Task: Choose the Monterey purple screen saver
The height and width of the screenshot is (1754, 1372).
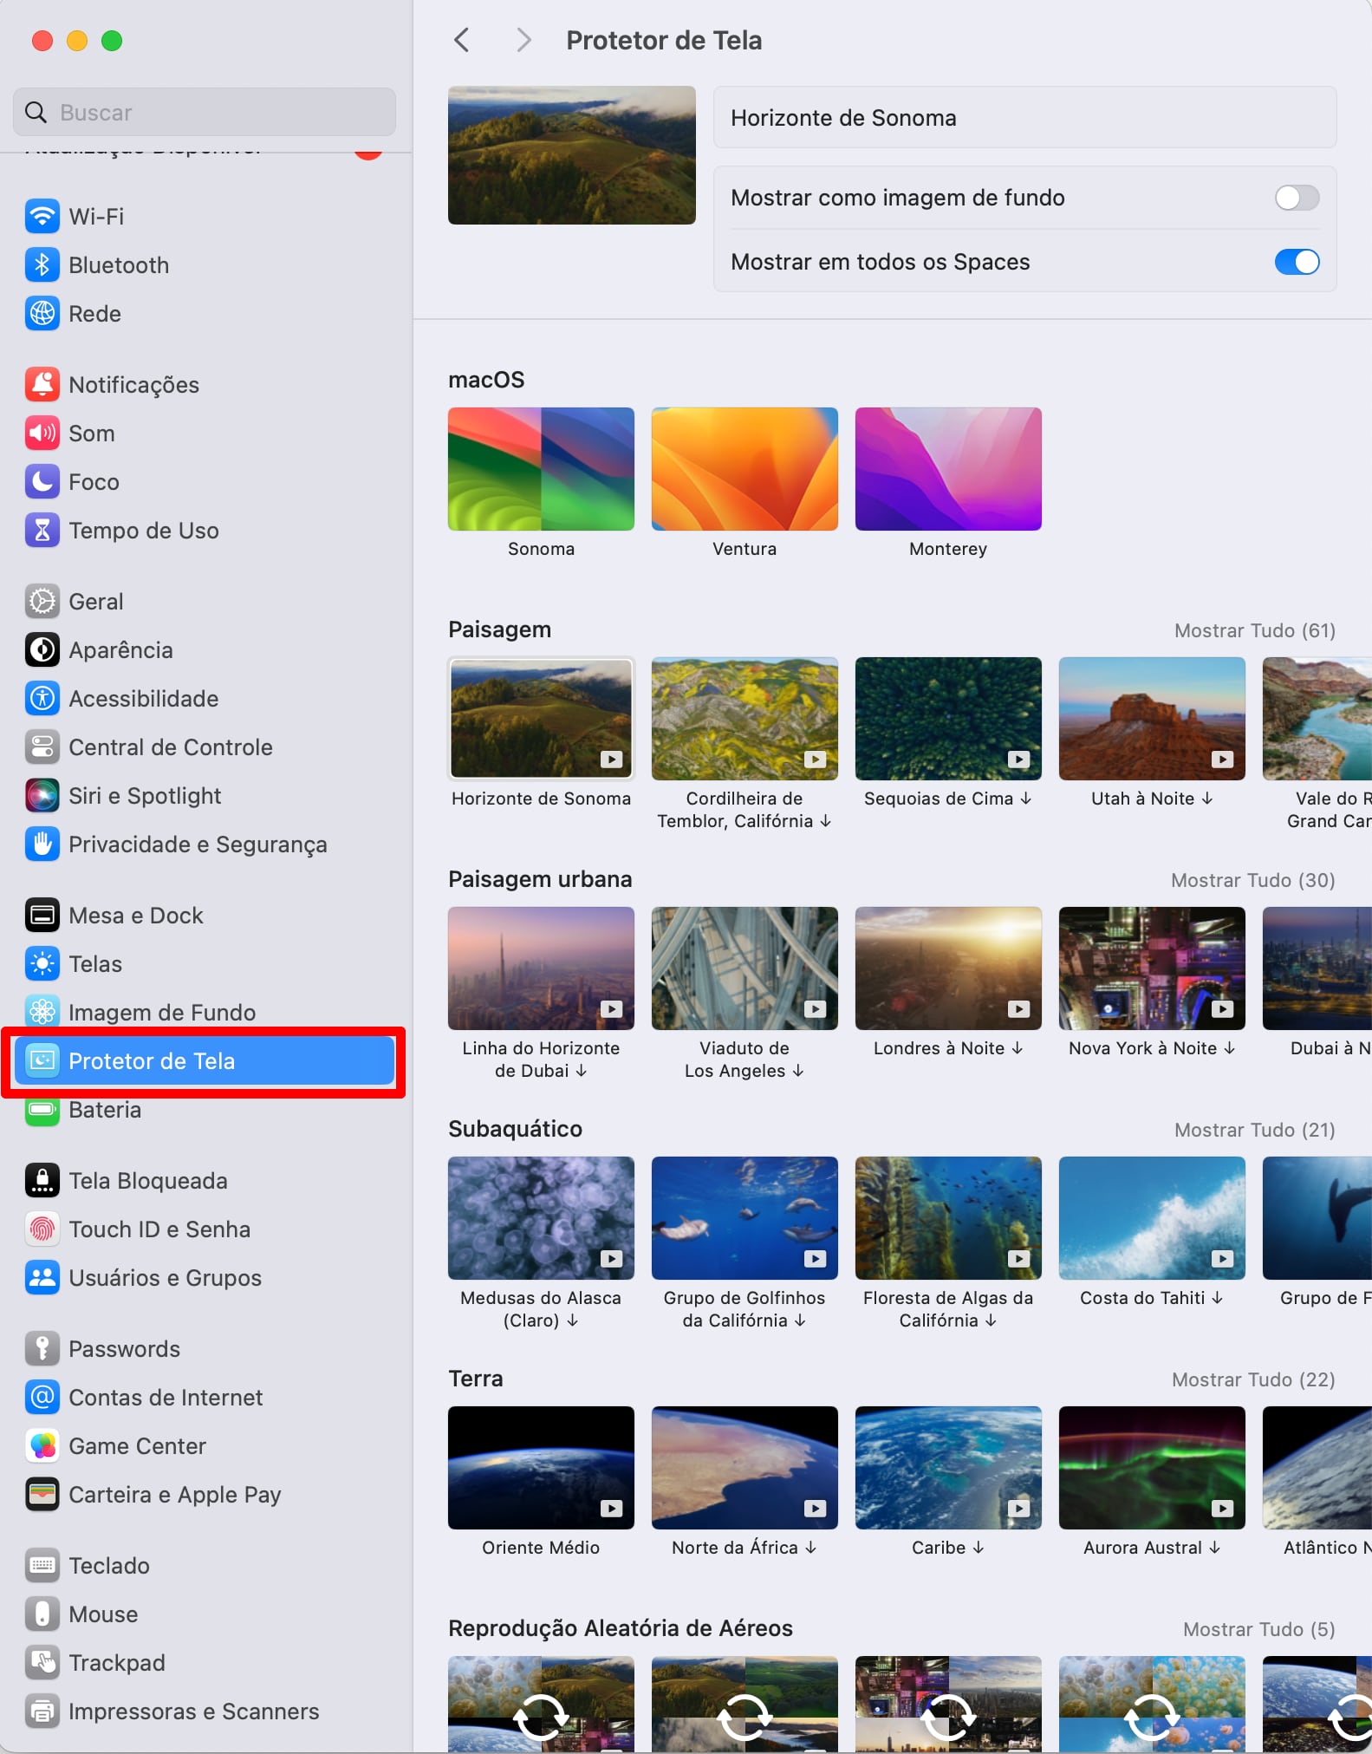Action: pyautogui.click(x=947, y=469)
